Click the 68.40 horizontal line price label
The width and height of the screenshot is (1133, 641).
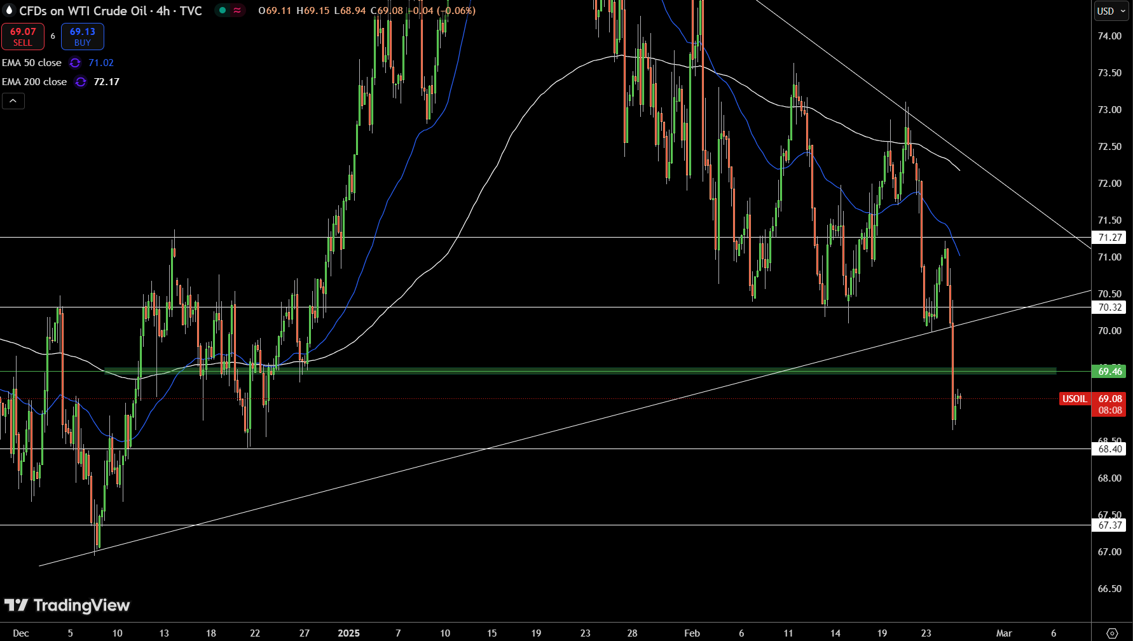[1109, 449]
